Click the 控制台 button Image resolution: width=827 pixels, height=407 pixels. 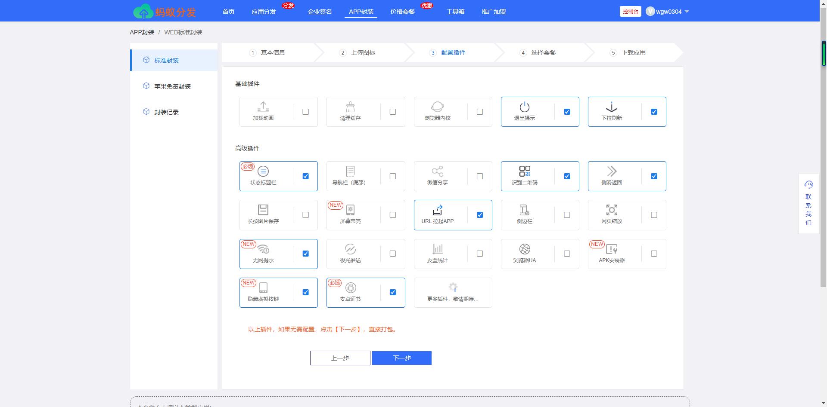pos(630,12)
